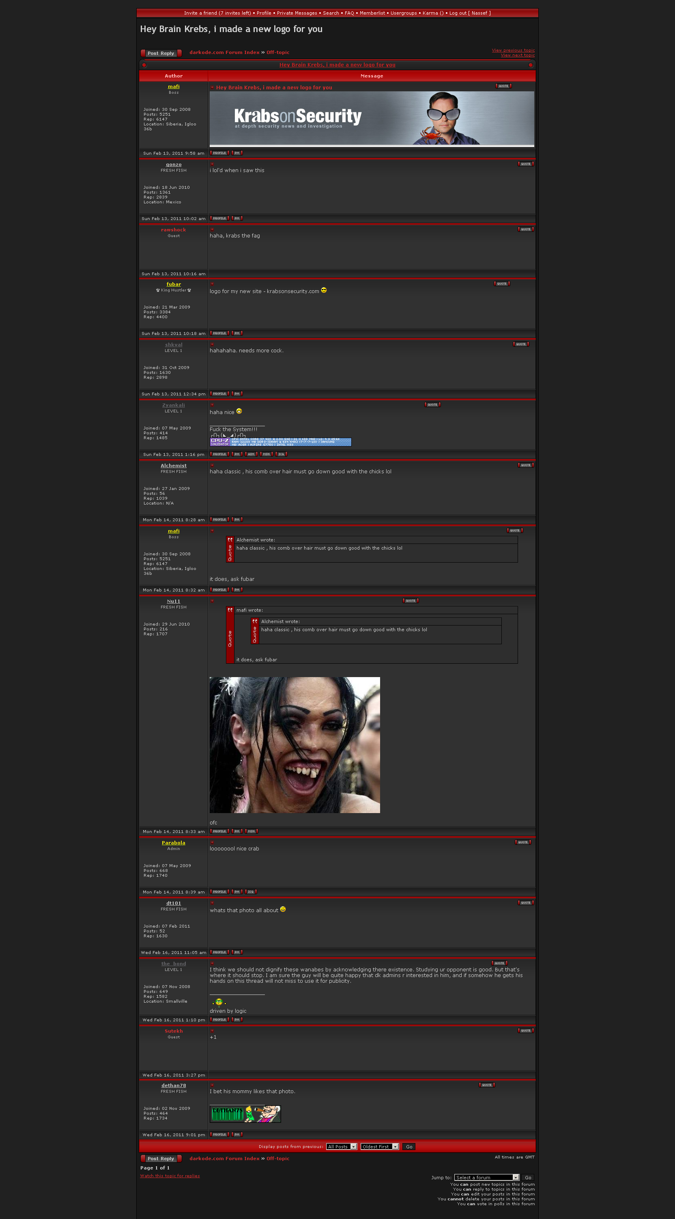Open the 'All Posts' display dropdown
675x1219 pixels.
(342, 1147)
